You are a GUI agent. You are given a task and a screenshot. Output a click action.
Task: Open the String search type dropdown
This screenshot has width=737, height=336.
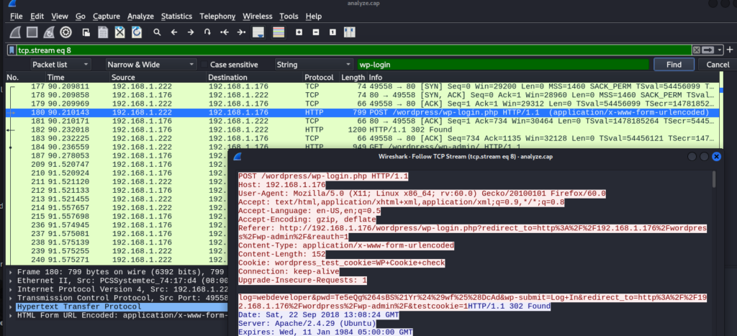point(314,64)
